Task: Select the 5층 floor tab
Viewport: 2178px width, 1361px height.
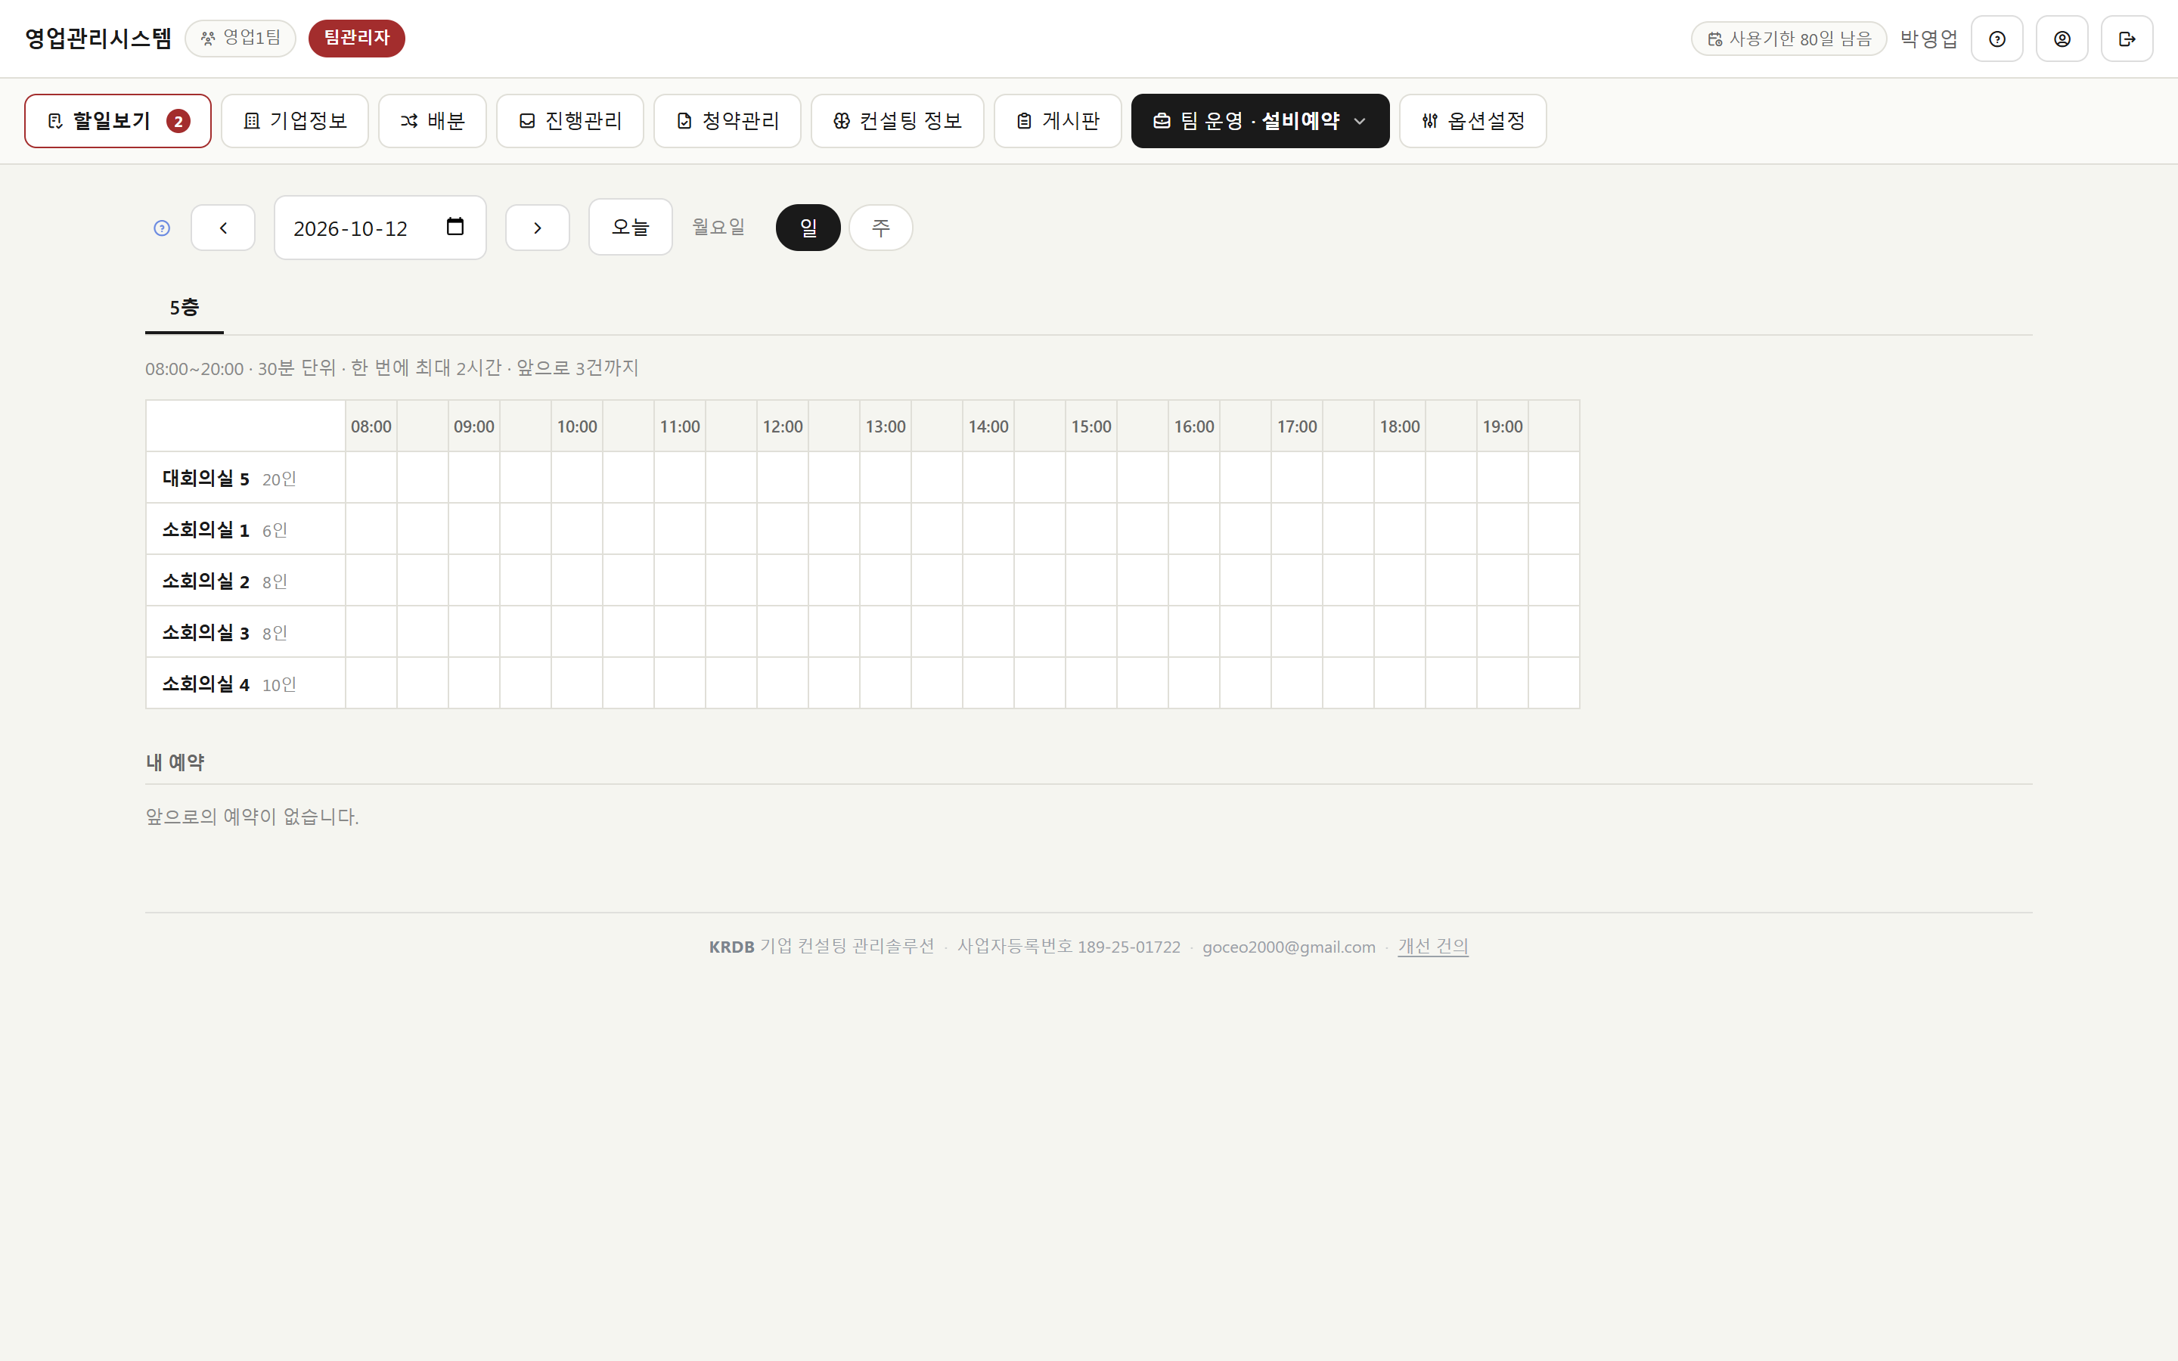Action: [185, 308]
